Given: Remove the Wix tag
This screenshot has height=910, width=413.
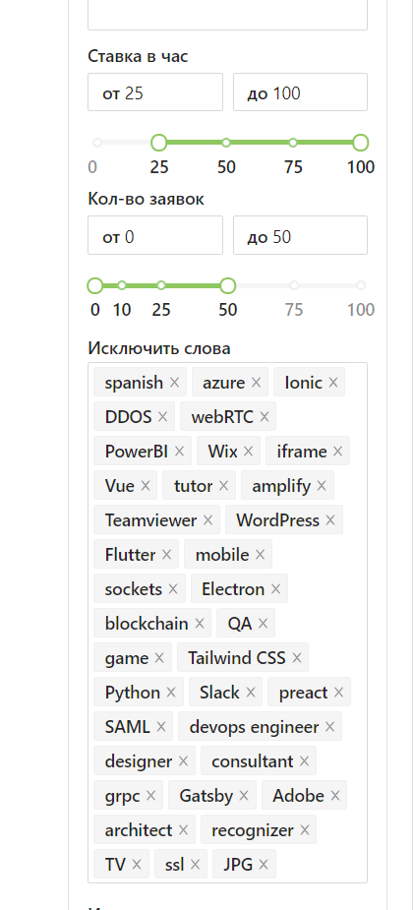Looking at the screenshot, I should coord(248,452).
